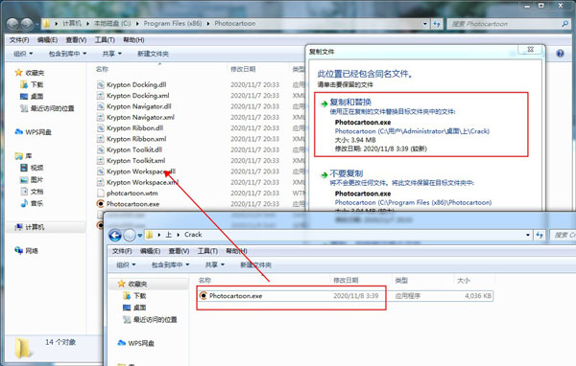Open address history dropdown in Crack window
This screenshot has height=366, width=576.
point(528,235)
